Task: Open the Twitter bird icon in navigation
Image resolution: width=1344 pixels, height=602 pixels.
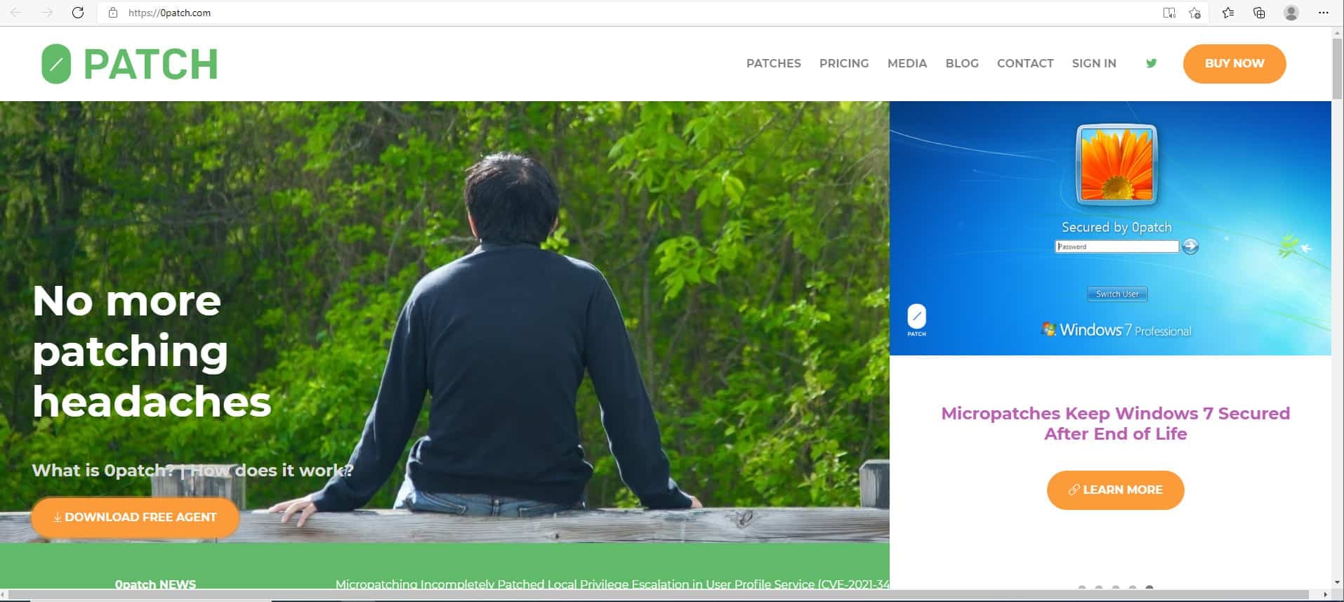Action: tap(1152, 63)
